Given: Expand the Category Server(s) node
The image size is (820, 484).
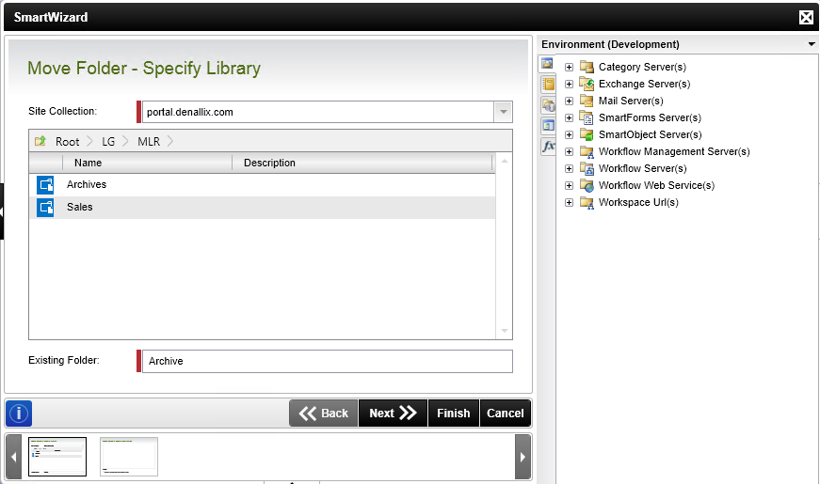Looking at the screenshot, I should coord(569,68).
